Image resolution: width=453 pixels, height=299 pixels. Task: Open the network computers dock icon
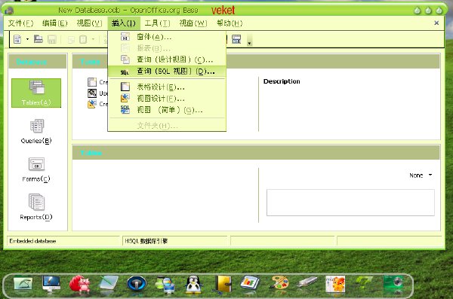click(165, 284)
